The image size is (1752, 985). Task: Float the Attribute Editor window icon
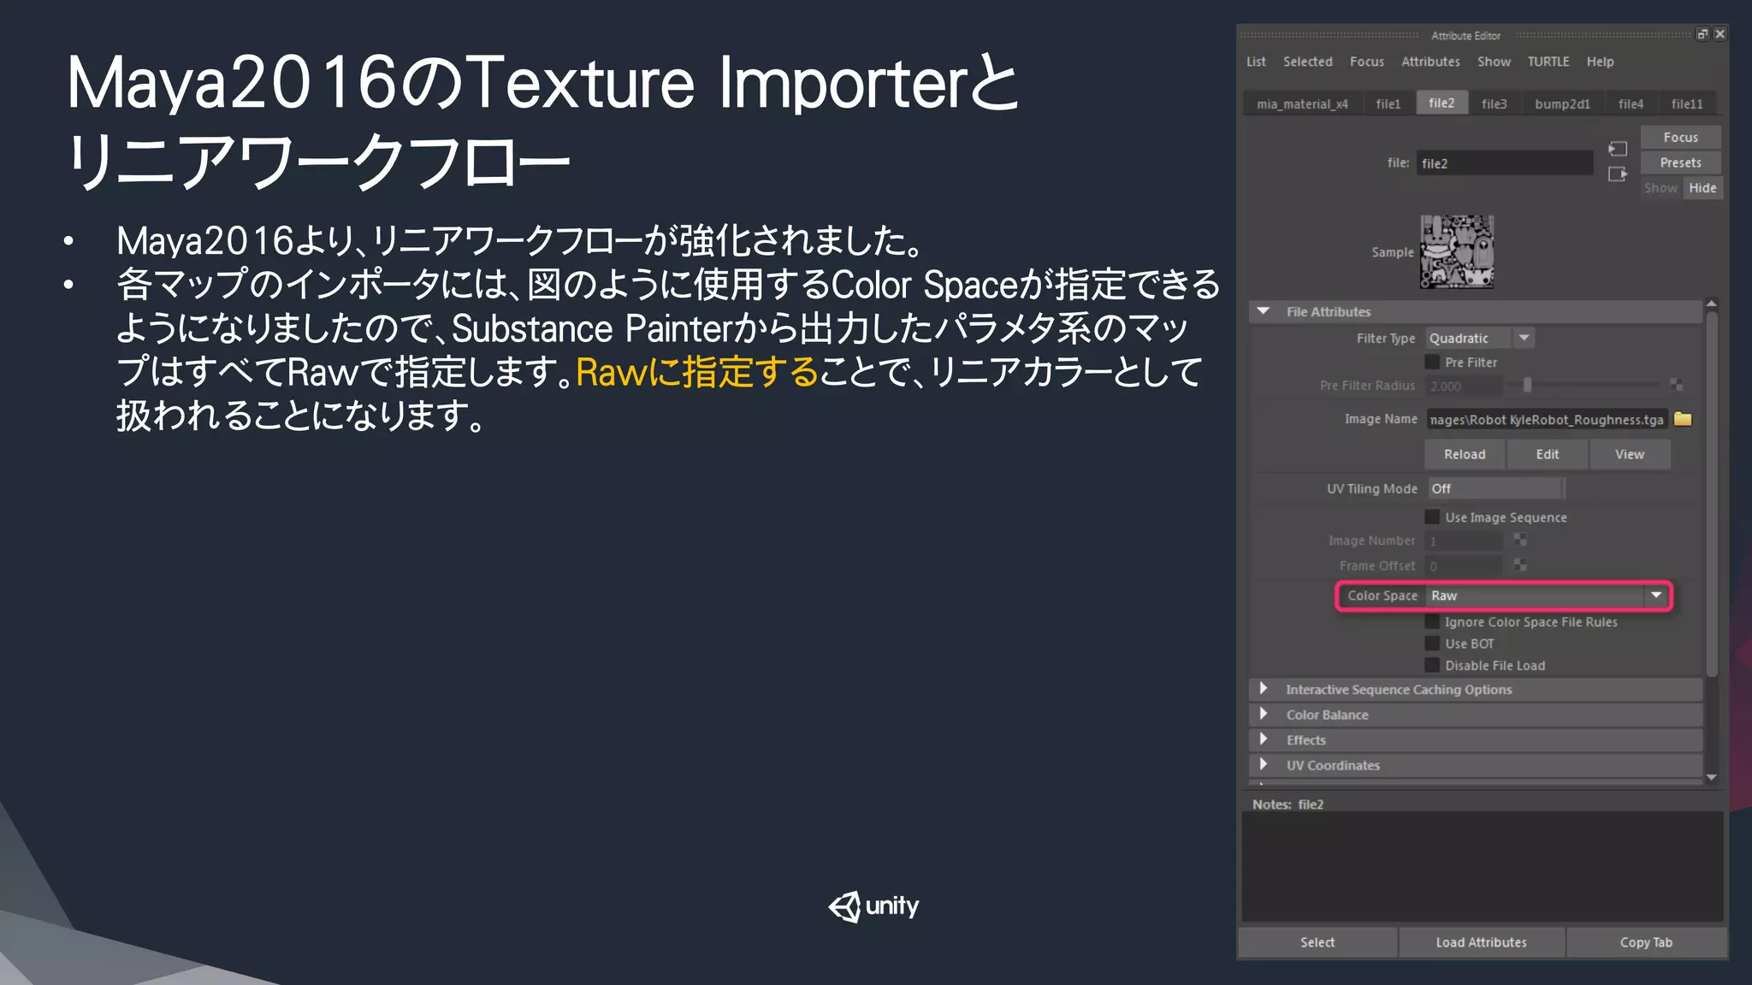(1702, 34)
